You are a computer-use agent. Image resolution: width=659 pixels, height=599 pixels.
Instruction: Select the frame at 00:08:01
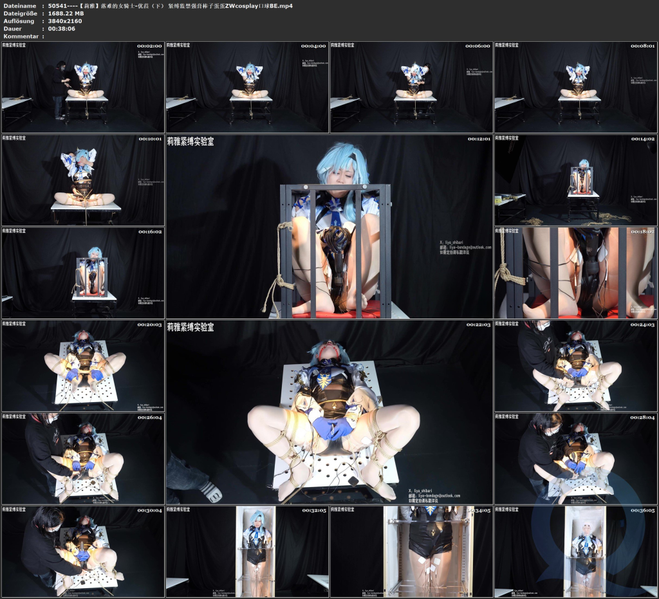pyautogui.click(x=576, y=87)
